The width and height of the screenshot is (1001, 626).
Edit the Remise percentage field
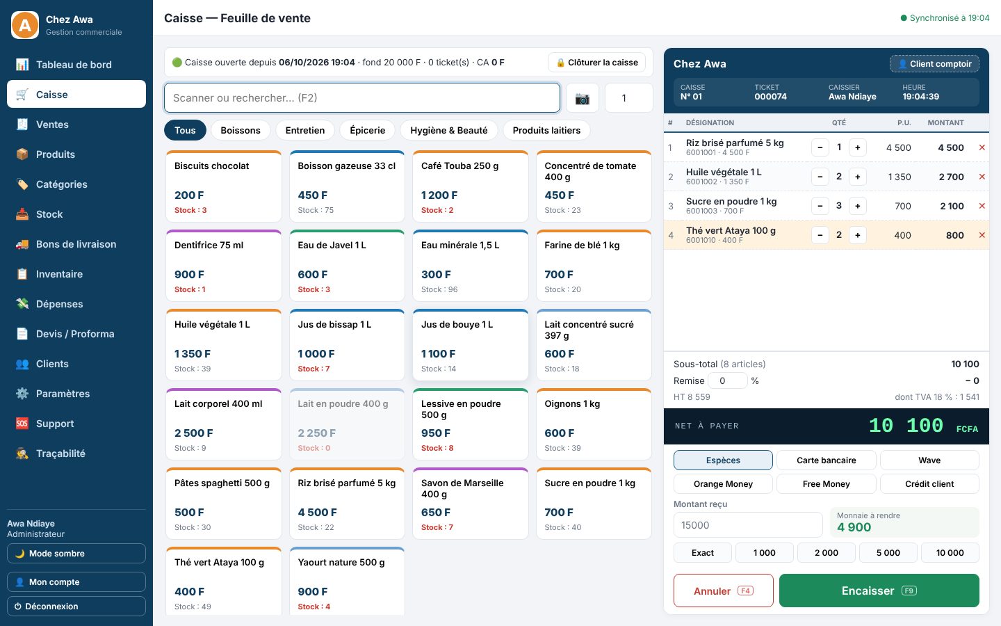(x=728, y=380)
